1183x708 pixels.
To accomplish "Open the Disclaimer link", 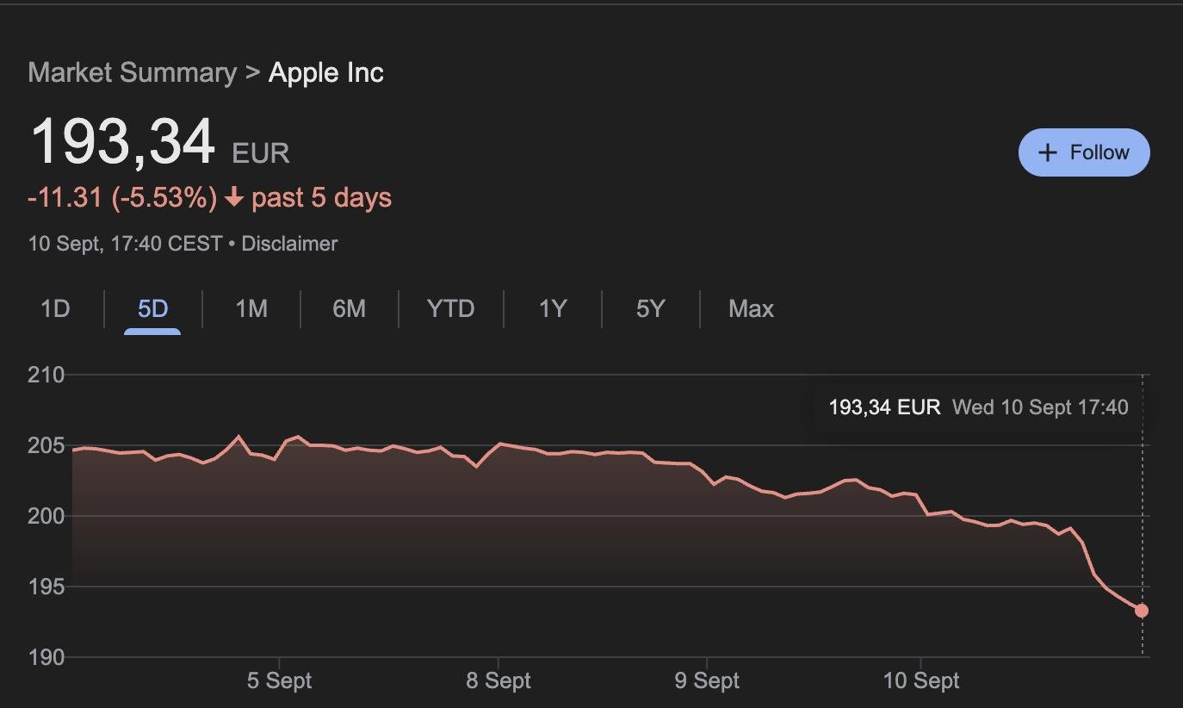I will pyautogui.click(x=289, y=244).
